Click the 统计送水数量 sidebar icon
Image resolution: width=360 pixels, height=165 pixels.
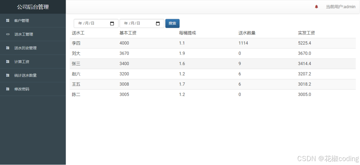(8, 75)
